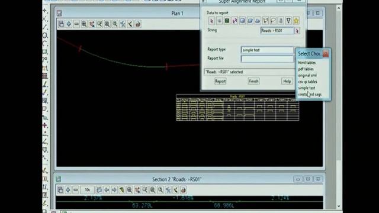379x213 pixels.
Task: Click the pick string arrow next to Roads->RS01
Action: click(x=297, y=31)
